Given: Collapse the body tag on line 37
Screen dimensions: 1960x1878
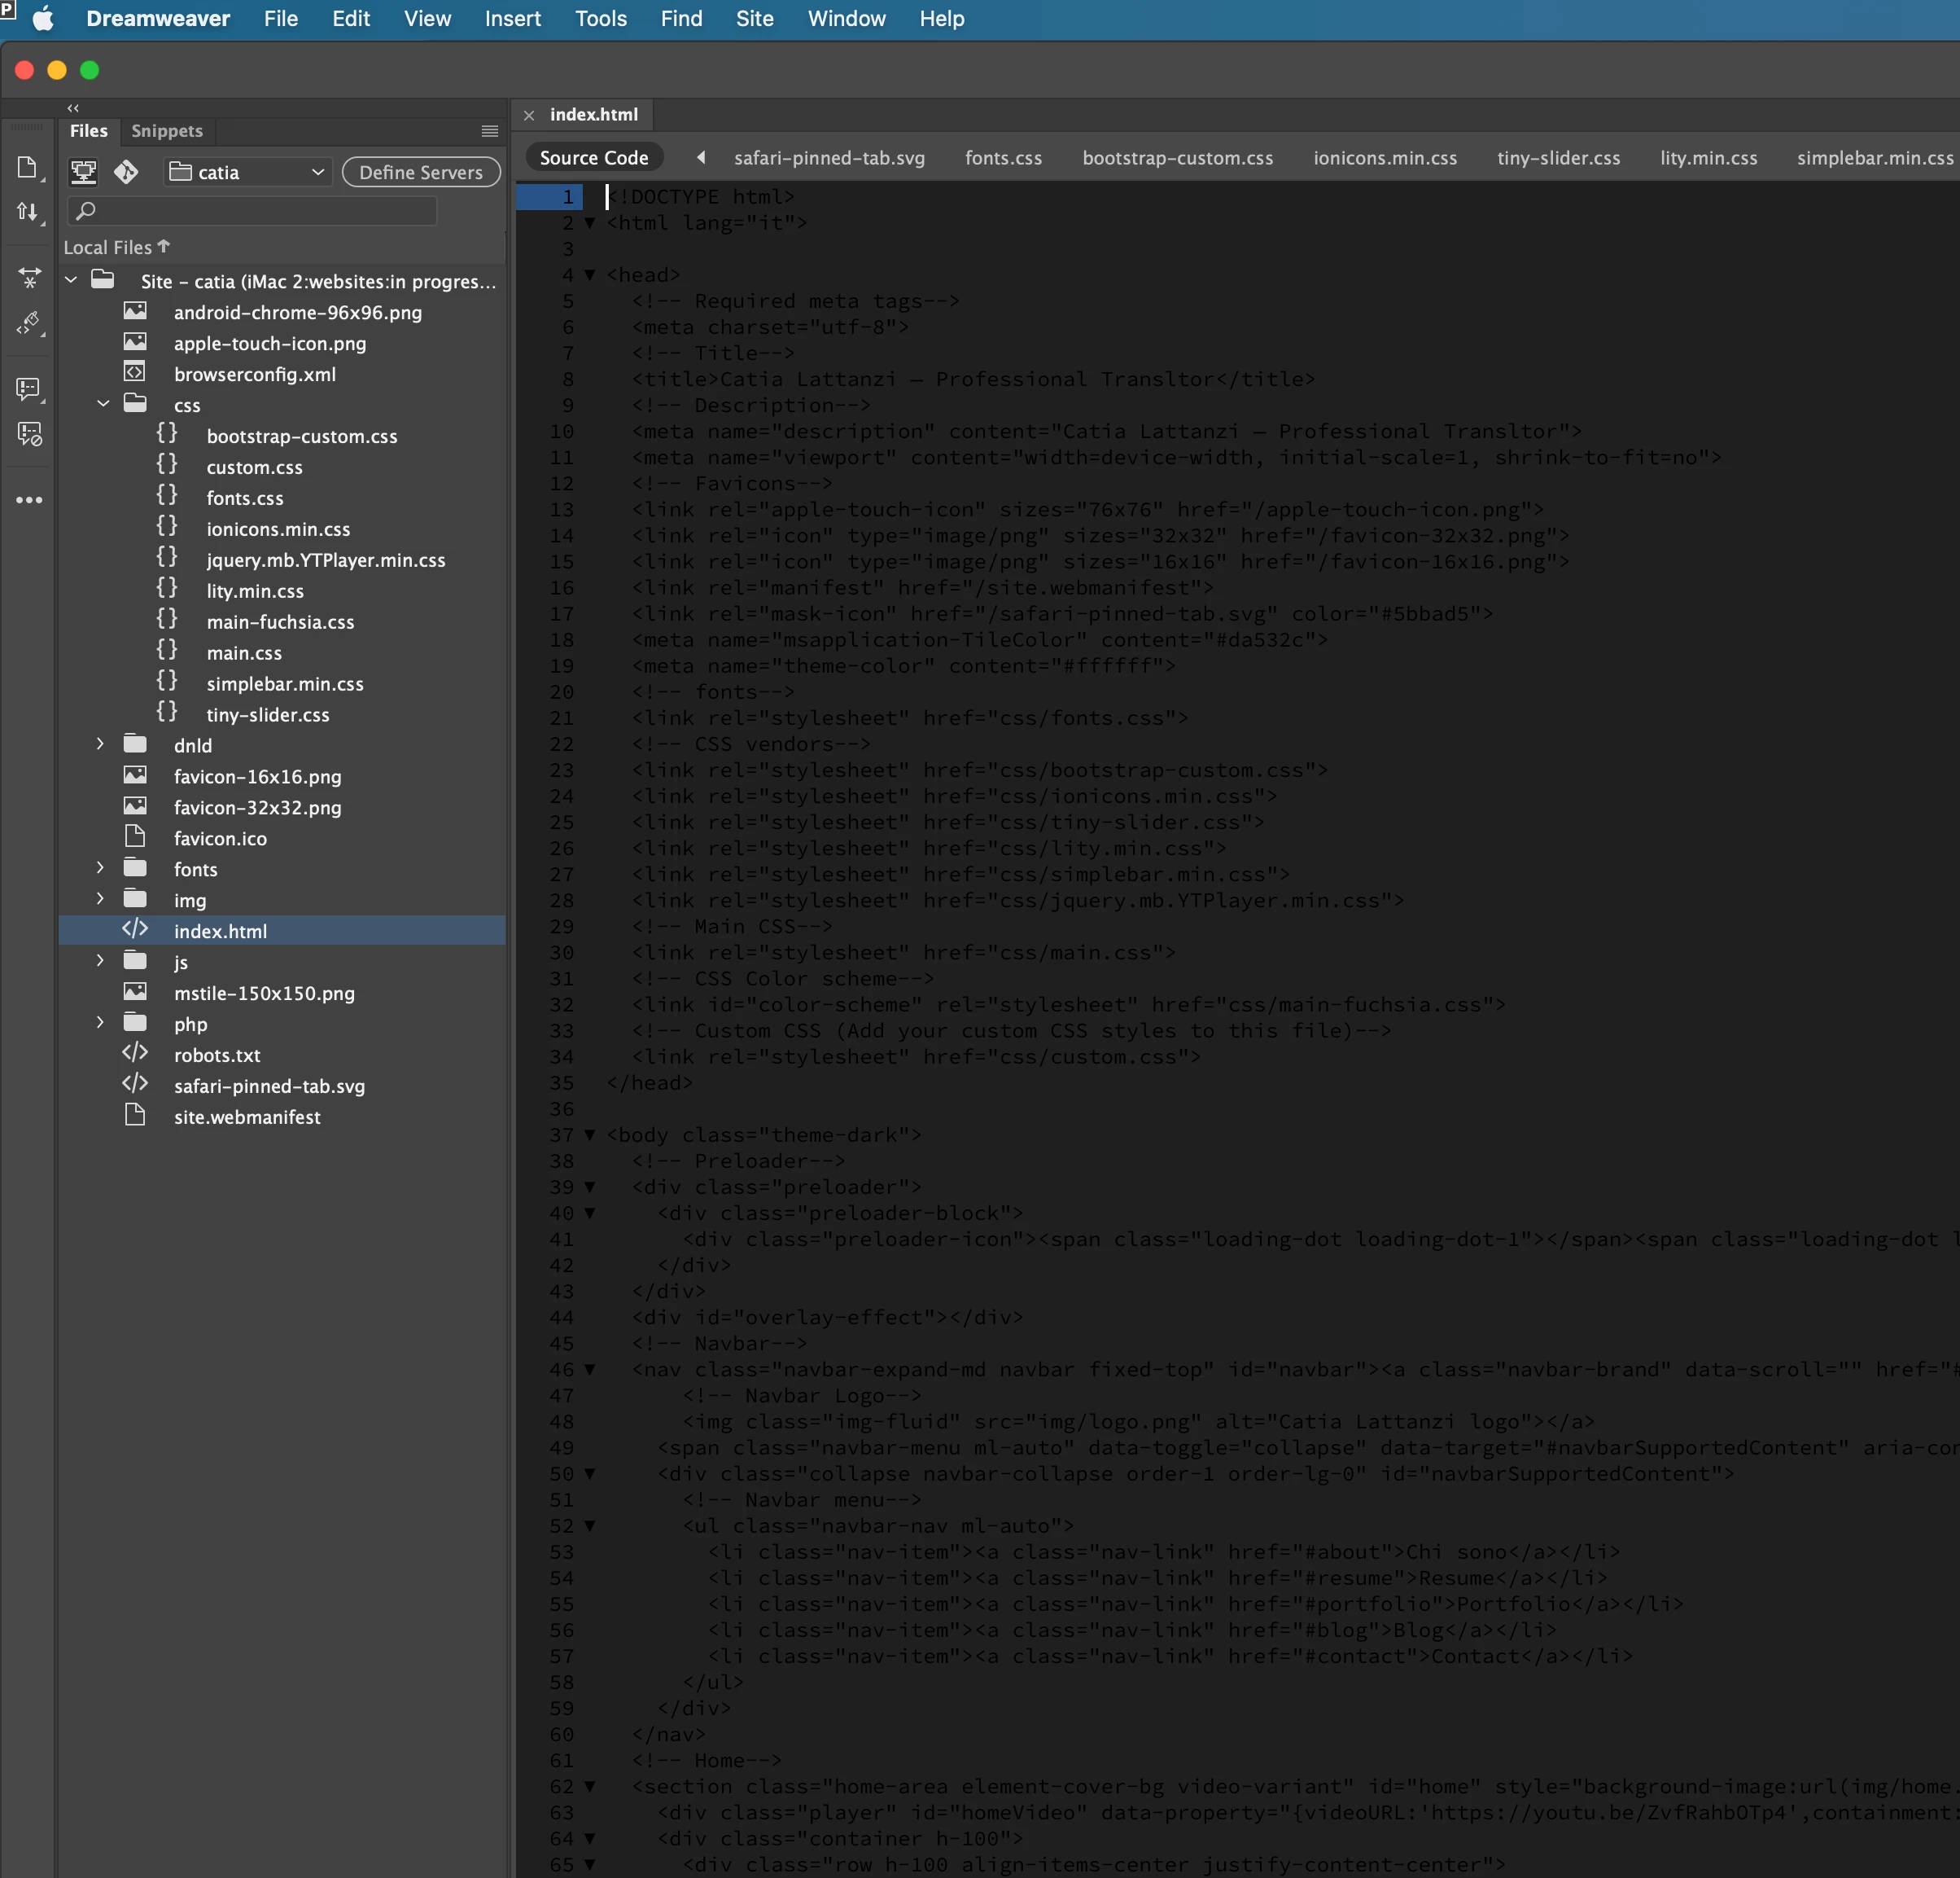Looking at the screenshot, I should pos(590,1134).
